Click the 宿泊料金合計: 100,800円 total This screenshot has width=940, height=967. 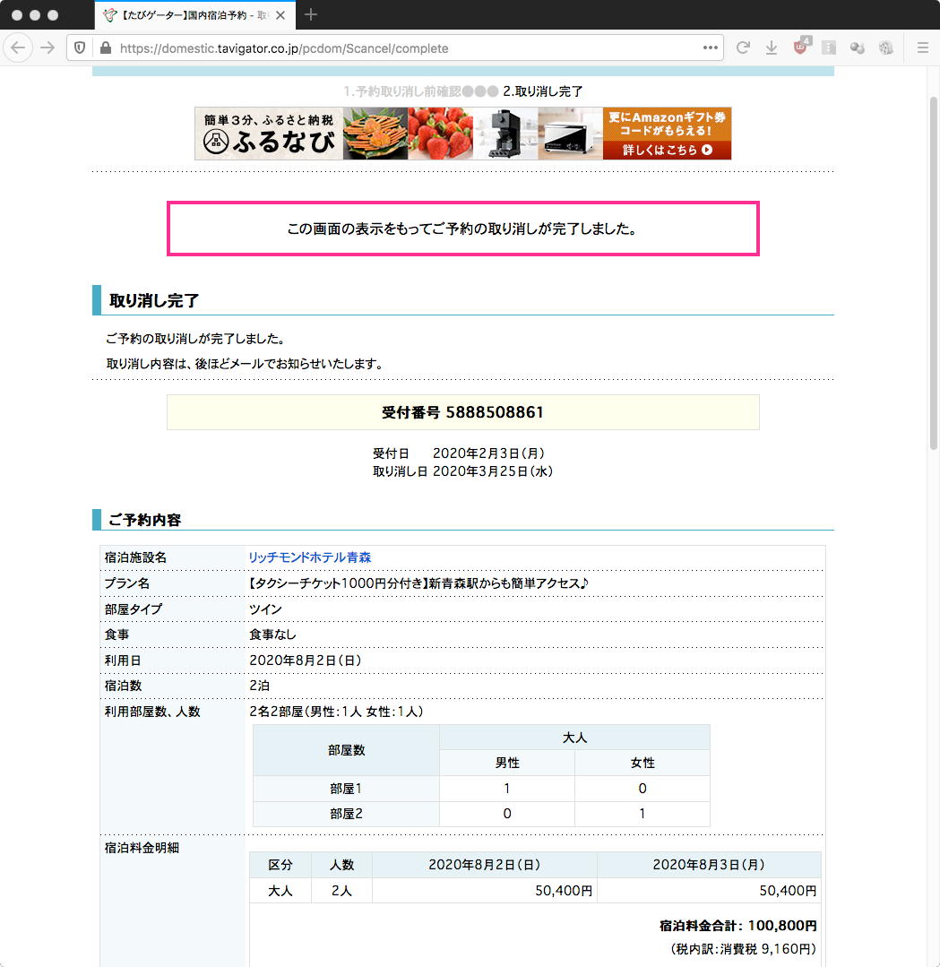[x=737, y=926]
